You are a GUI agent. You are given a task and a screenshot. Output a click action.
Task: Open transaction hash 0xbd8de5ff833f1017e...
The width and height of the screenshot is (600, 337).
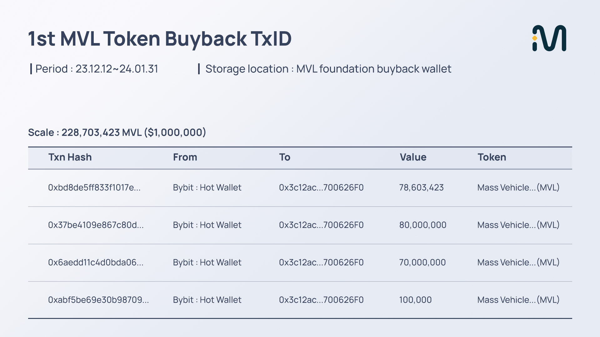point(94,188)
